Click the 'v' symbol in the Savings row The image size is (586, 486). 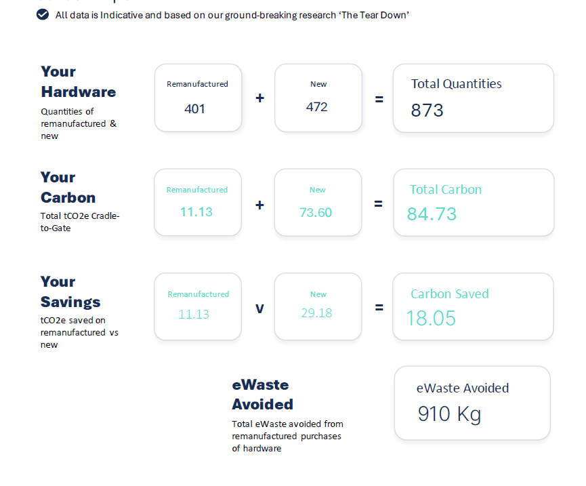pyautogui.click(x=259, y=309)
